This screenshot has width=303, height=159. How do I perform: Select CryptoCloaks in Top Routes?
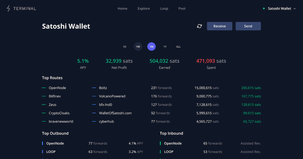[x=59, y=113]
